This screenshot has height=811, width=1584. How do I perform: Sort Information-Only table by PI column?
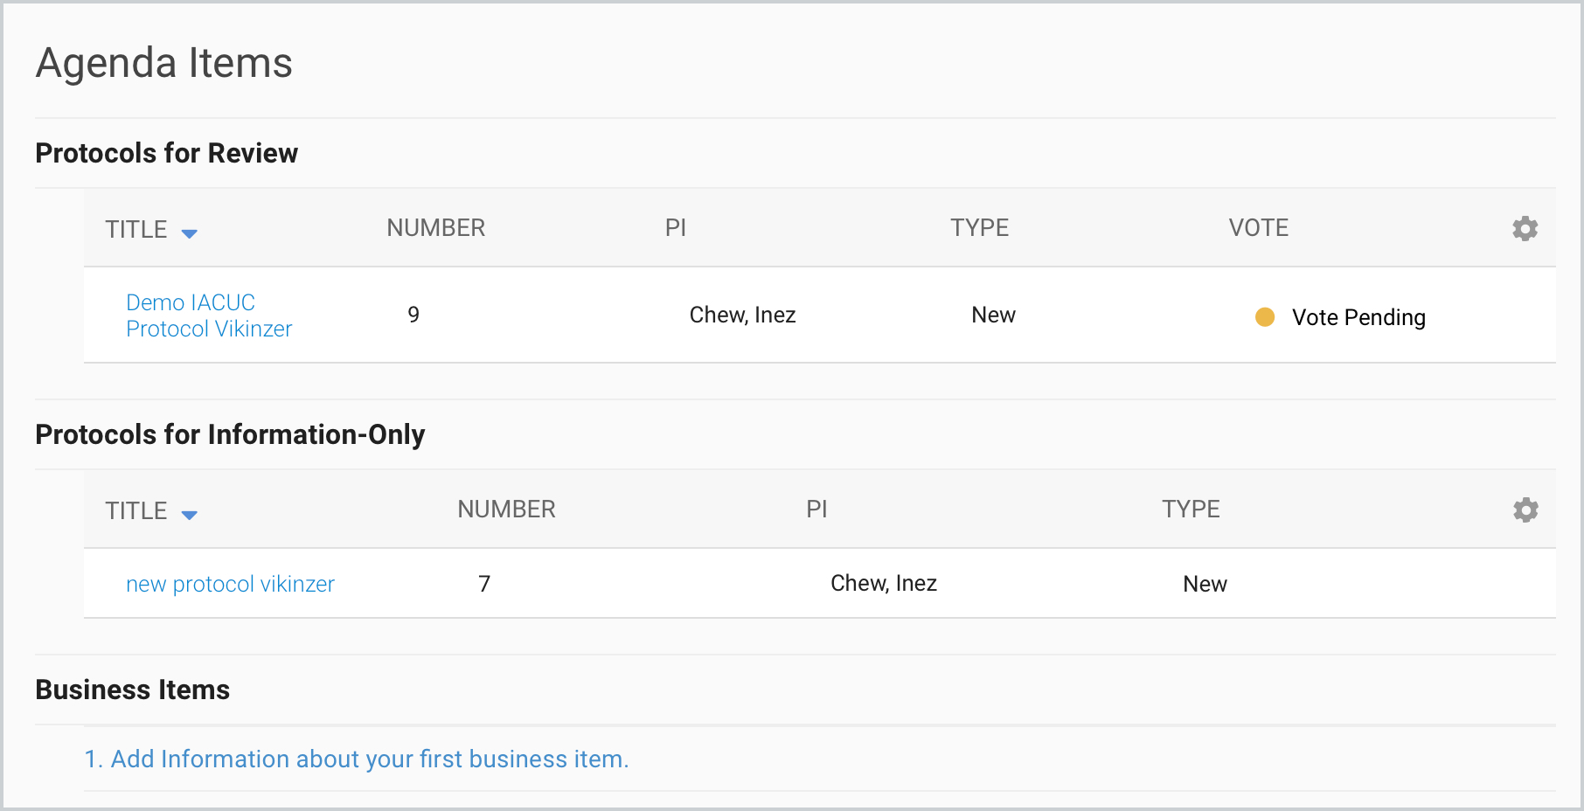click(816, 509)
